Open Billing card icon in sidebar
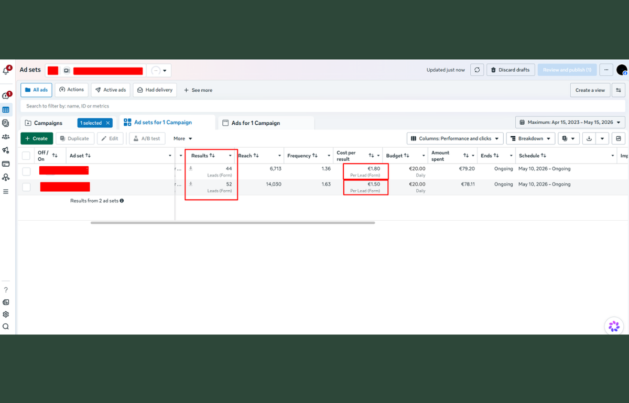This screenshot has width=629, height=403. point(6,164)
